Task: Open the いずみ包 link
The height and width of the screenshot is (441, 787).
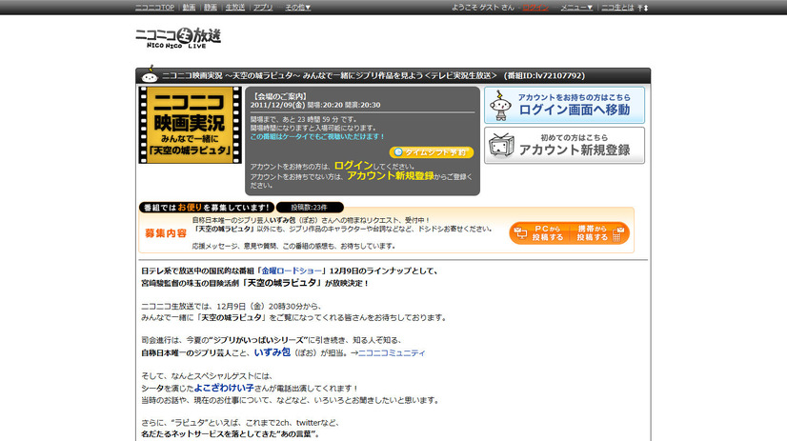Action: pyautogui.click(x=272, y=352)
